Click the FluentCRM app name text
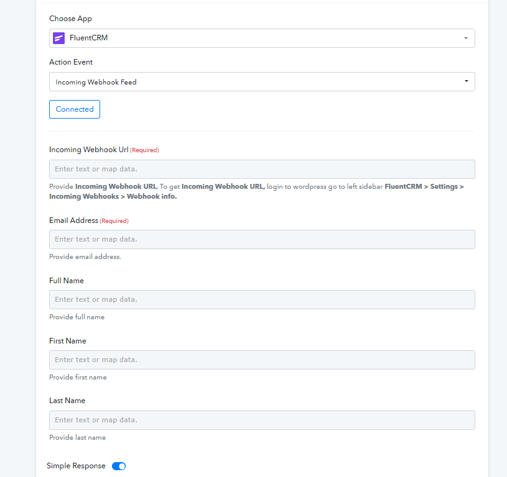This screenshot has width=507, height=477. click(x=88, y=38)
